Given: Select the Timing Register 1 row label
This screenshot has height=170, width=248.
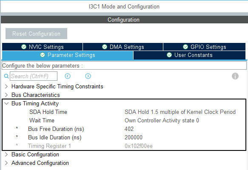Looking at the screenshot, I should click(x=49, y=146).
